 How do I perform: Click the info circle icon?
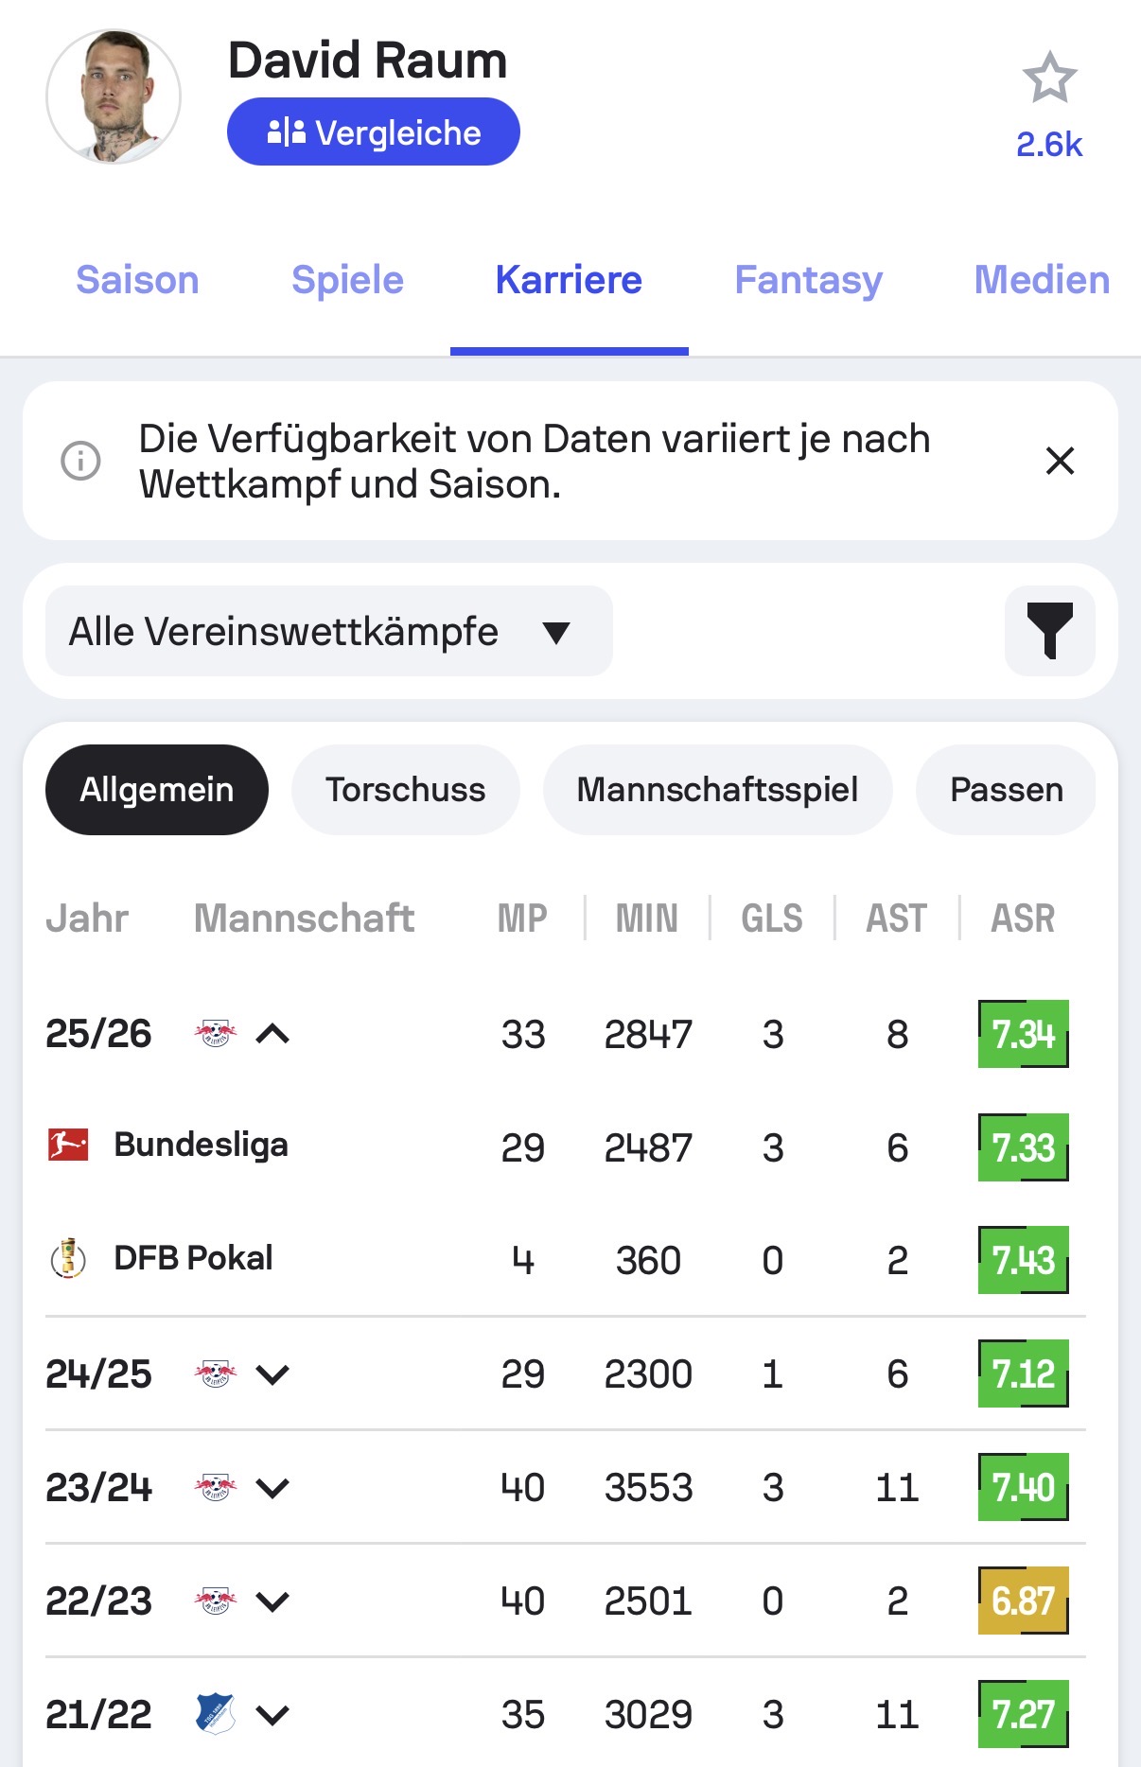tap(81, 461)
